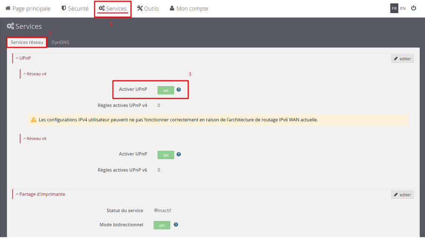This screenshot has height=238, width=425.
Task: Switch language to FR
Action: pyautogui.click(x=394, y=8)
